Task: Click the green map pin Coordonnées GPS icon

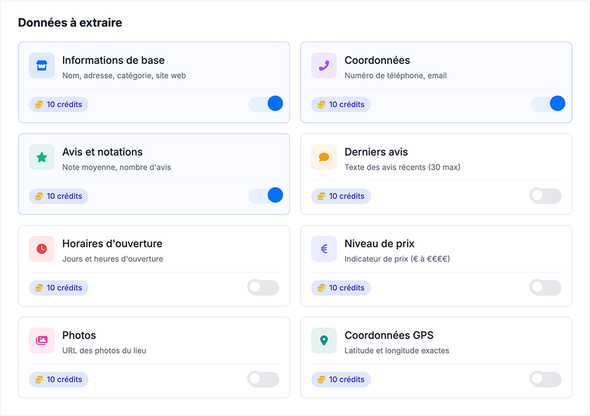Action: pyautogui.click(x=324, y=340)
